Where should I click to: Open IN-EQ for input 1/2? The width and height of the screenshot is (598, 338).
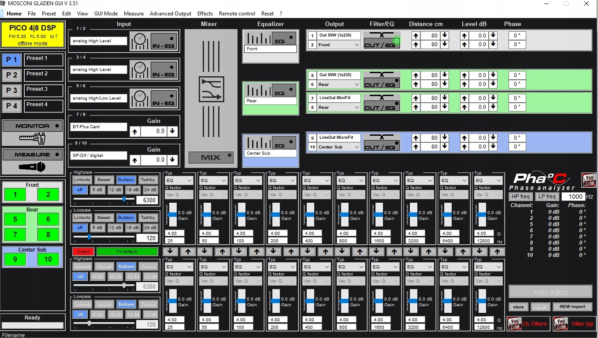point(163,41)
